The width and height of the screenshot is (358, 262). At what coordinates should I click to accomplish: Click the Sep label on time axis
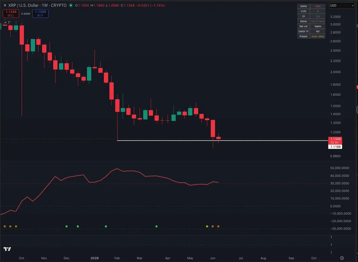click(x=291, y=258)
